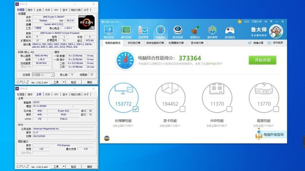Open the 手机排行榜 tab
305x171 pixels.
click(x=134, y=43)
